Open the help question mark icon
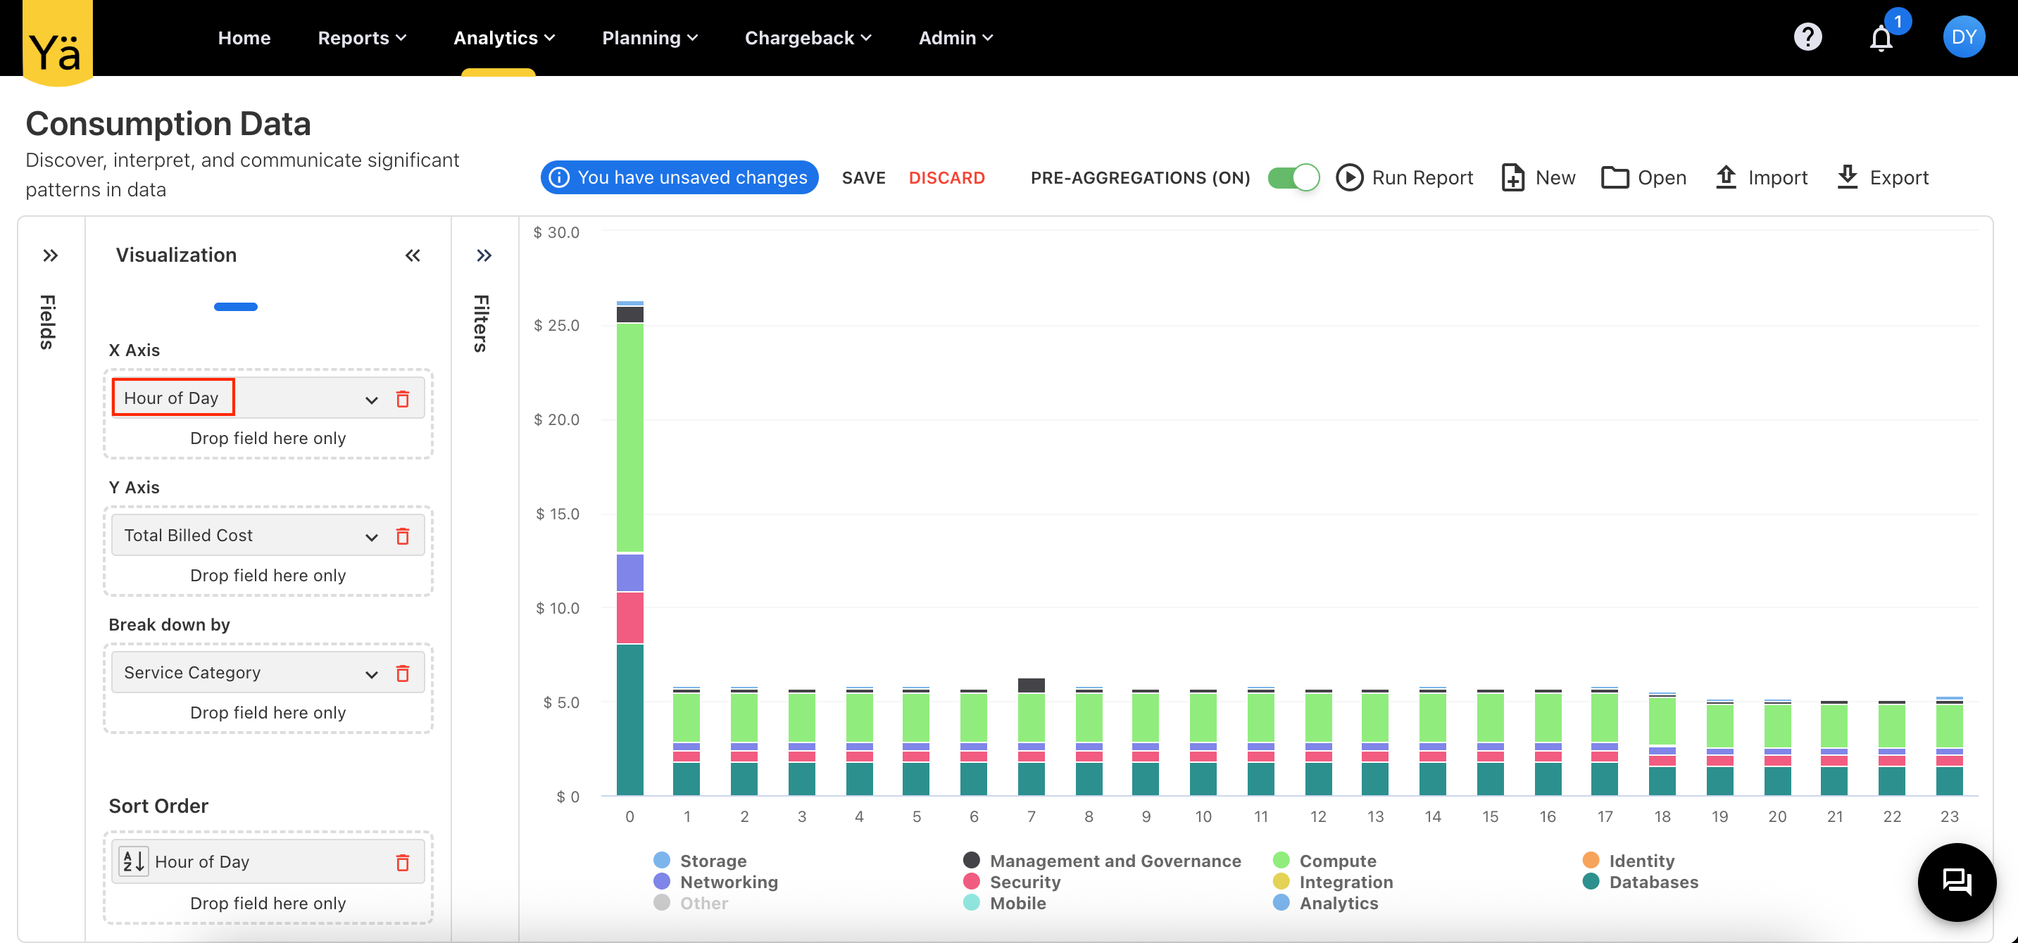Image resolution: width=2018 pixels, height=943 pixels. [1807, 37]
